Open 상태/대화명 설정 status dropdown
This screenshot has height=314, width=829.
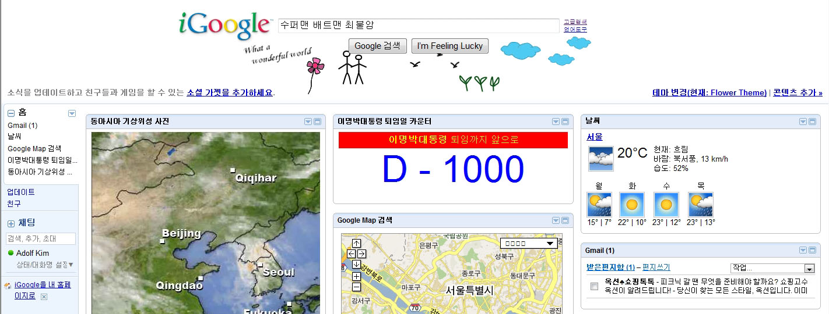tap(45, 265)
